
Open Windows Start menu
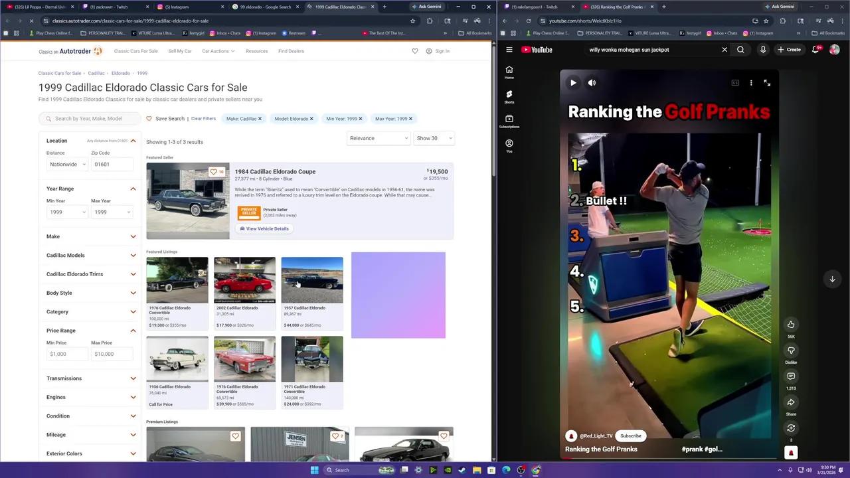click(314, 470)
